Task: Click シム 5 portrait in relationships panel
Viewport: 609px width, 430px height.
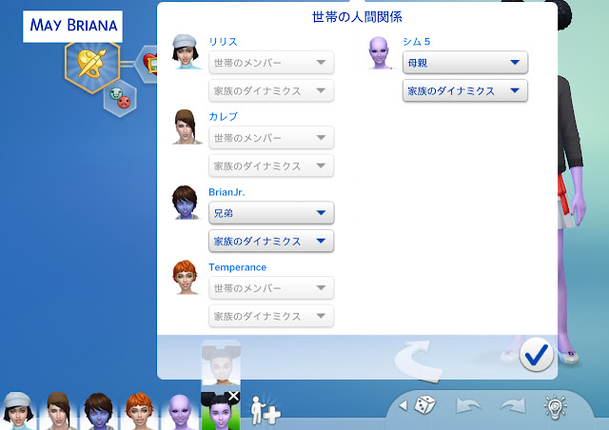Action: click(x=380, y=53)
